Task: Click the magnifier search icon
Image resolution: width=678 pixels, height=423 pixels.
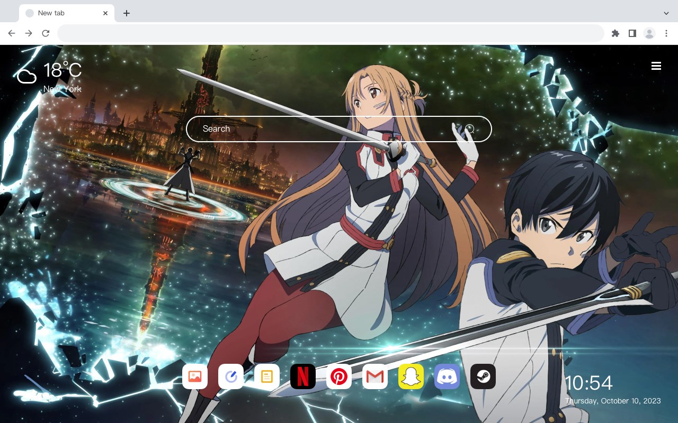Action: pos(470,129)
